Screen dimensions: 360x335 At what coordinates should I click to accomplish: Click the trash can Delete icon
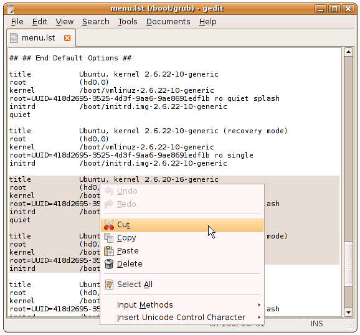pos(109,264)
